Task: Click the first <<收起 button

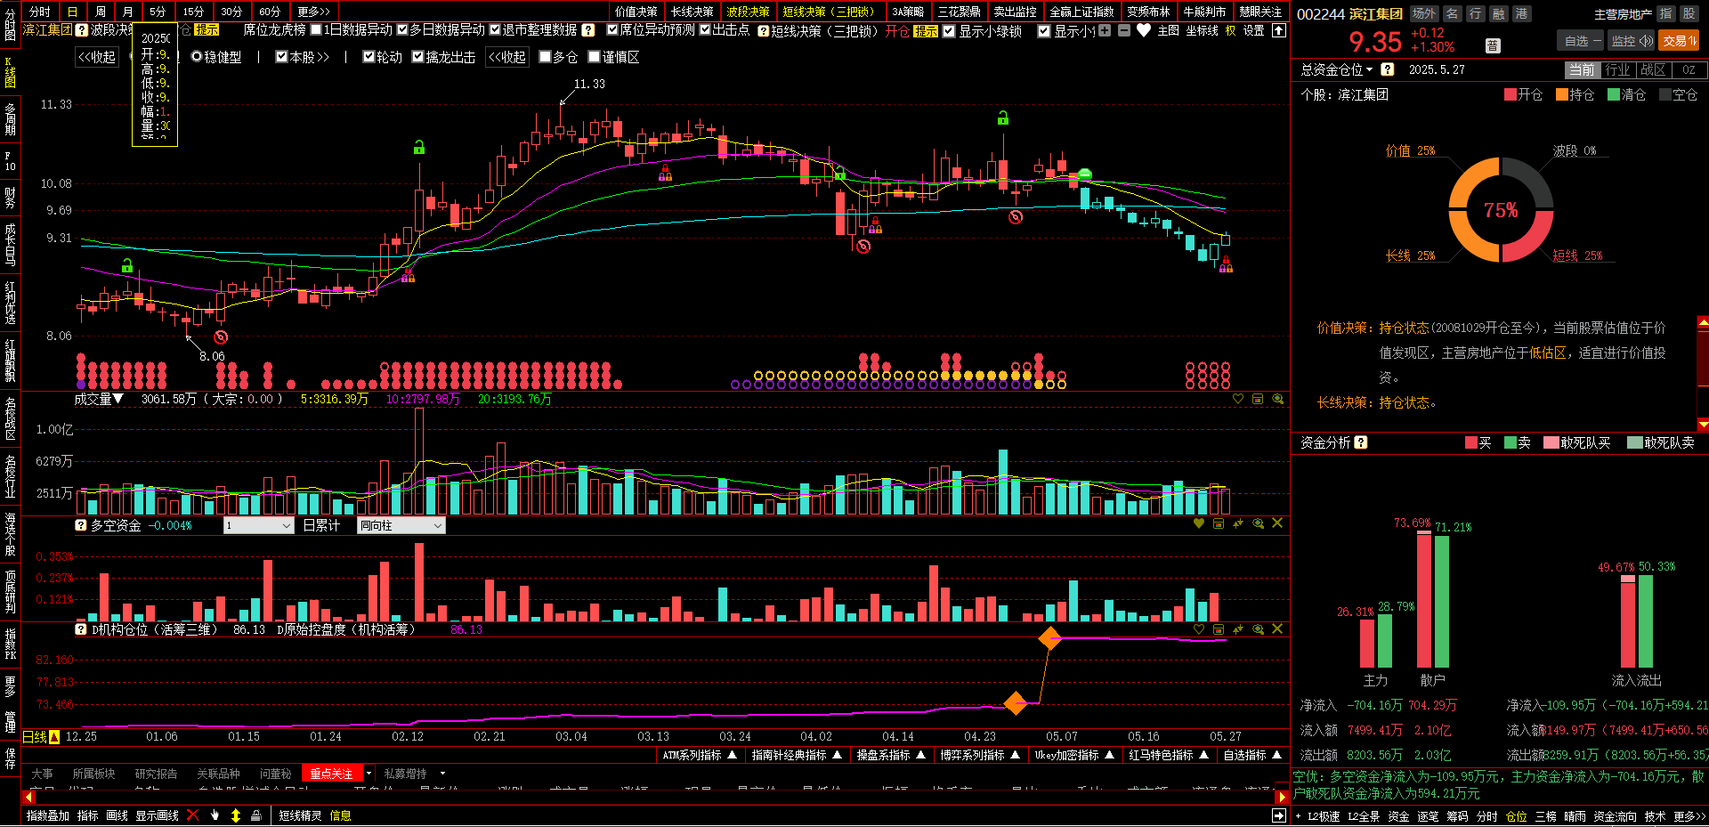Action: pyautogui.click(x=97, y=57)
